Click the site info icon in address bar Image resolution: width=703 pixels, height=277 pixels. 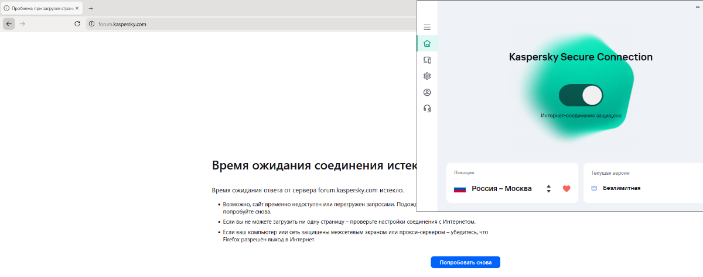[91, 24]
